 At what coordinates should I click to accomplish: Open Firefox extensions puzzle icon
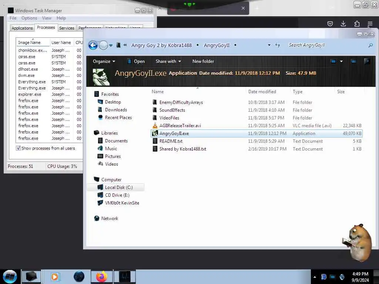[x=357, y=24]
